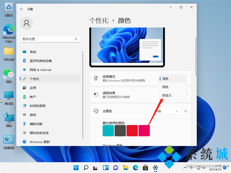231x173 pixels.
Task: Open the Recycle Bin desktop icon
Action: 9,9
